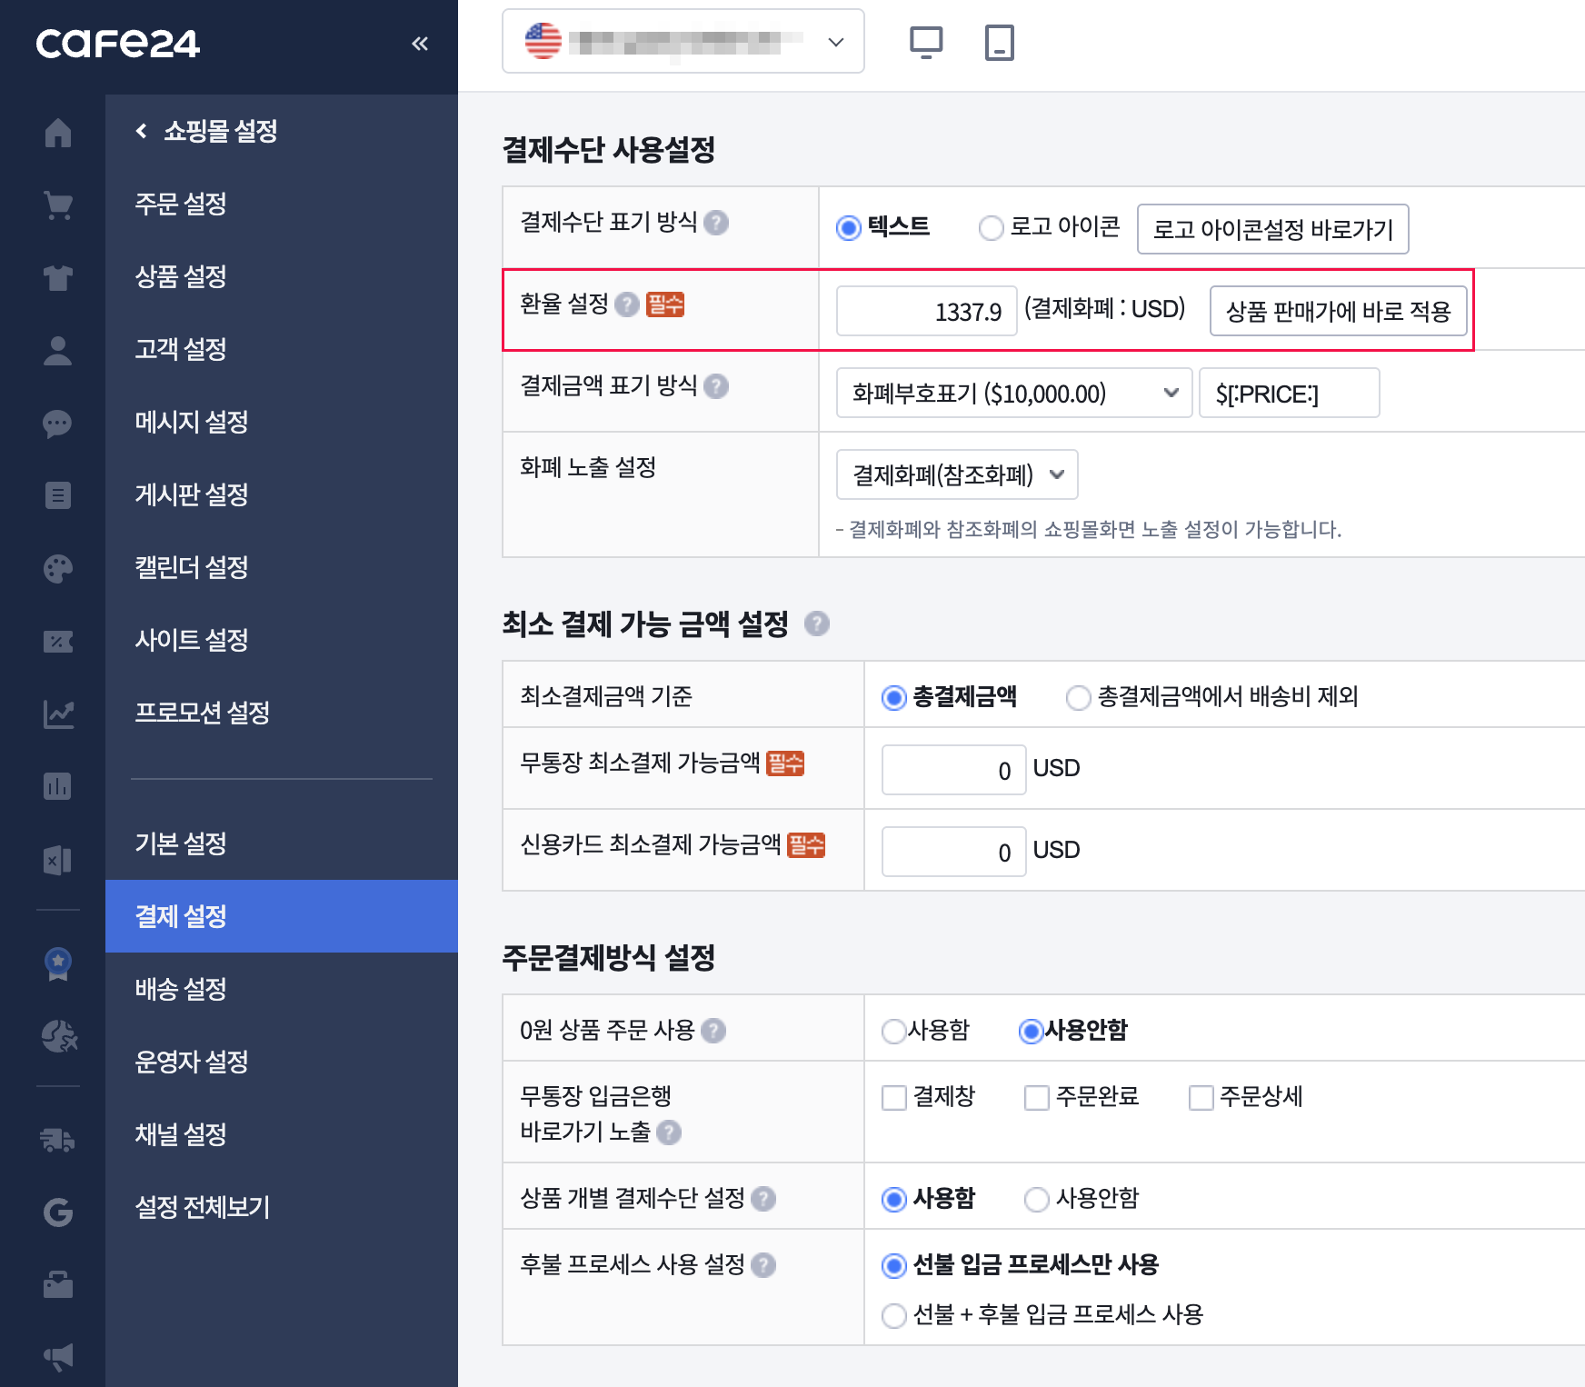The image size is (1585, 1387).
Task: Open the percent promotion coupon icon
Action: pyautogui.click(x=58, y=642)
